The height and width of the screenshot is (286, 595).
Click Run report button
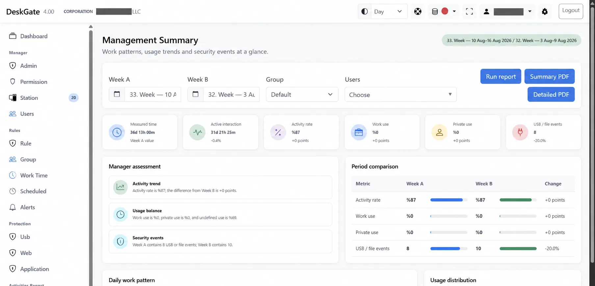click(501, 76)
